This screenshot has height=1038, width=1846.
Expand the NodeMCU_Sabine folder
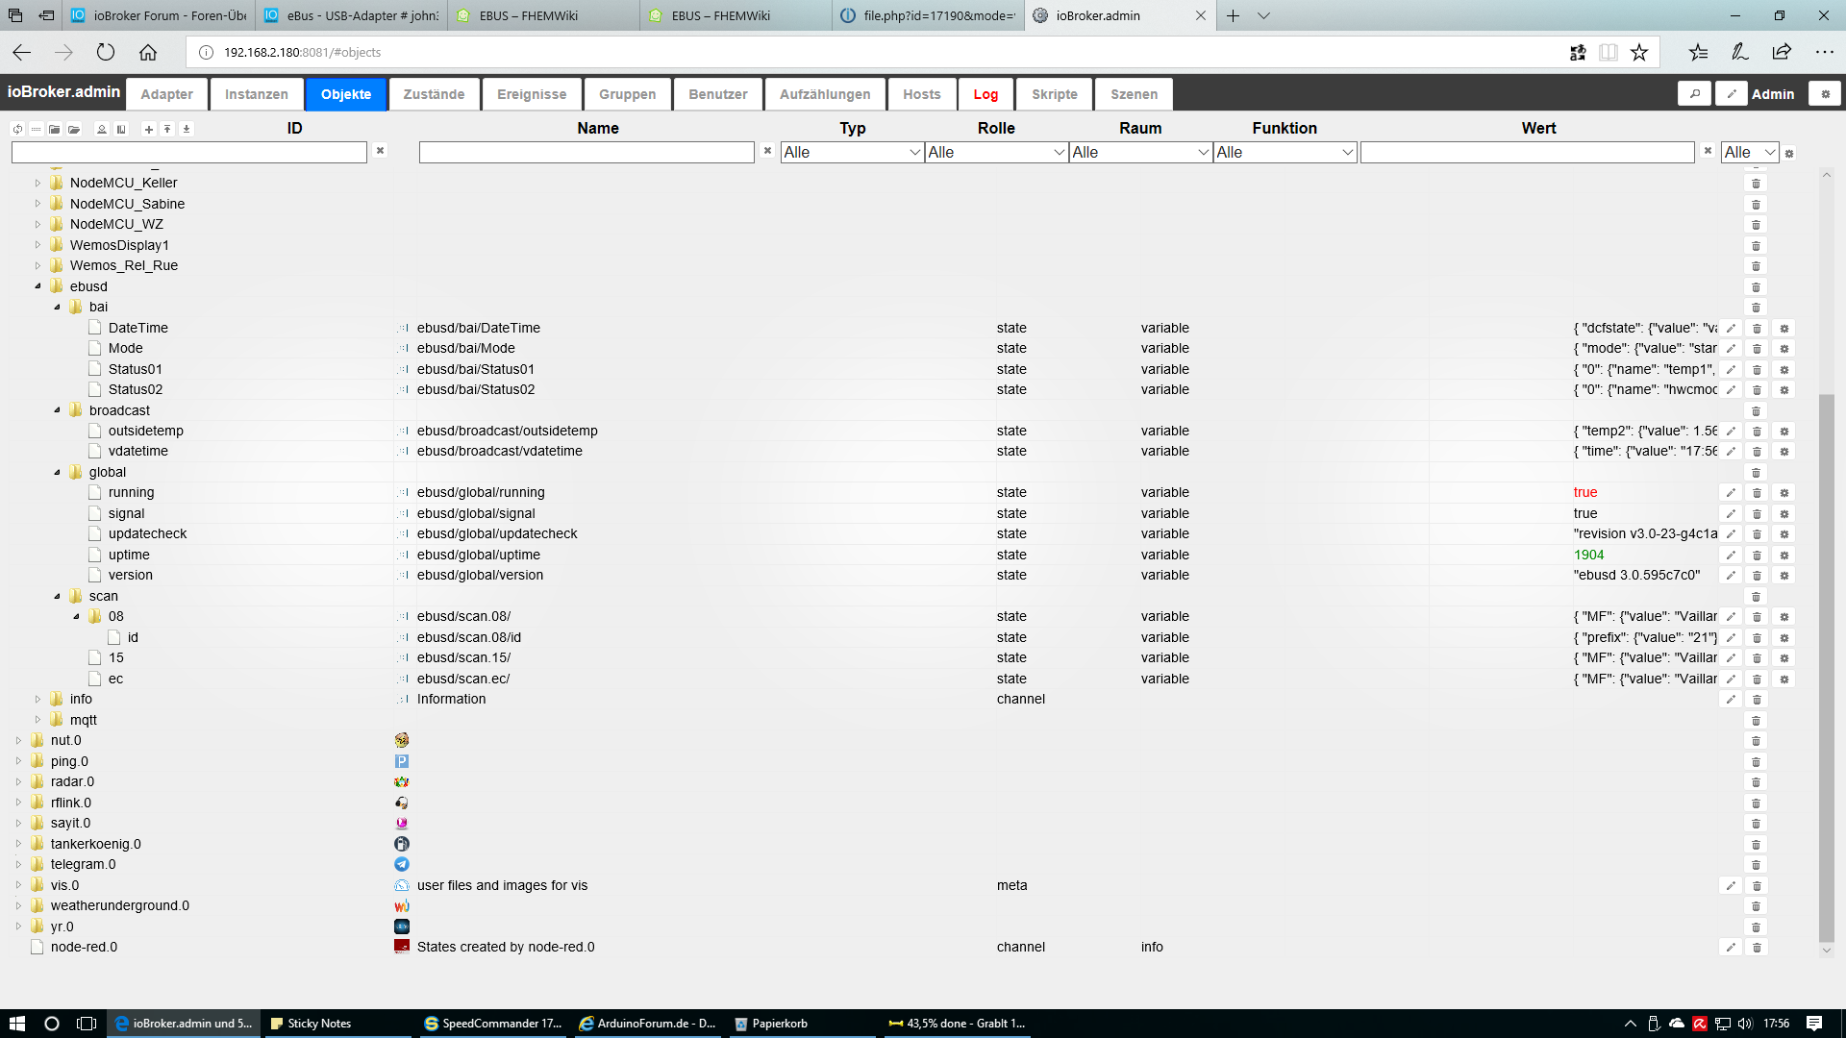tap(37, 204)
